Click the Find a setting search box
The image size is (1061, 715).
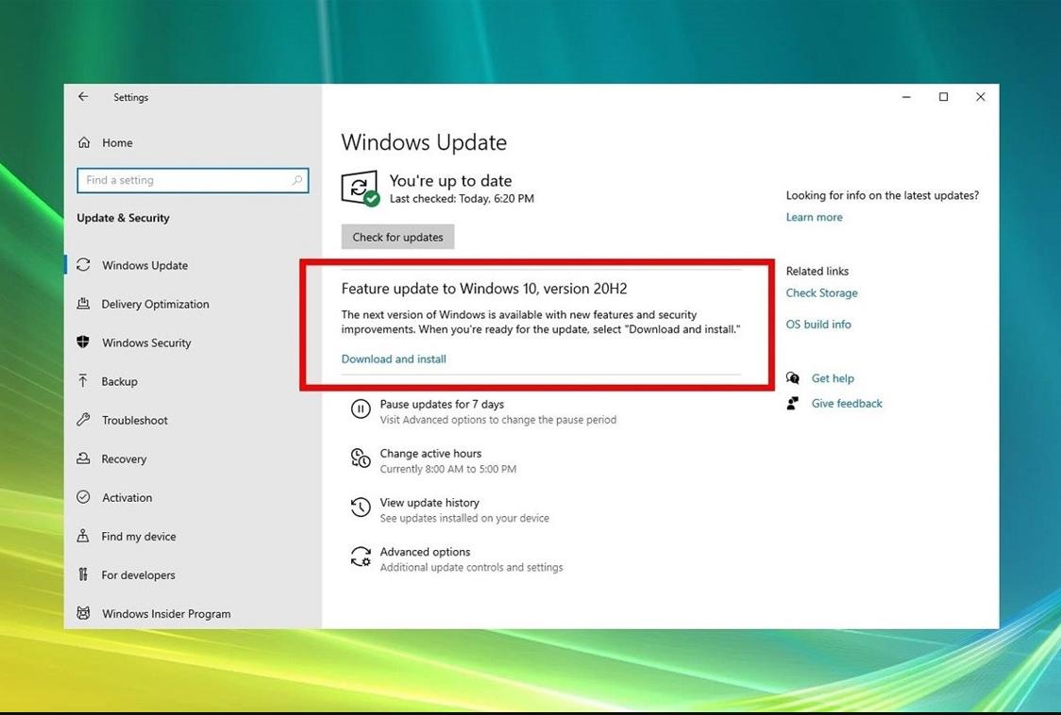coord(193,179)
